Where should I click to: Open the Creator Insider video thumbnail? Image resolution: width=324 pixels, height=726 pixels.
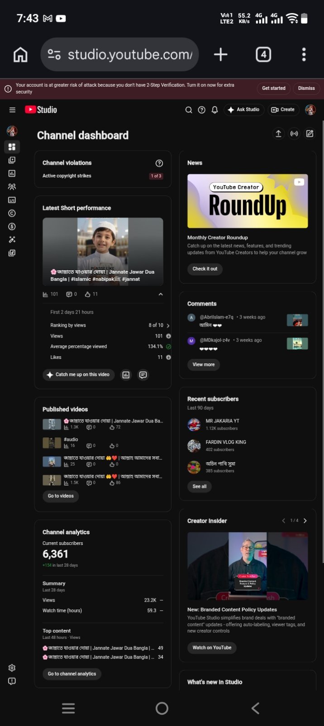click(248, 566)
